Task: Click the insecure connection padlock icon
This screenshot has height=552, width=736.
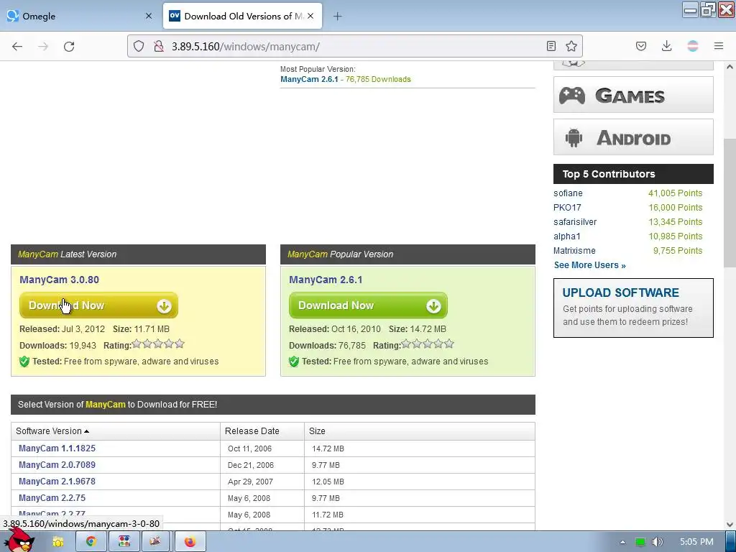Action: pyautogui.click(x=159, y=46)
